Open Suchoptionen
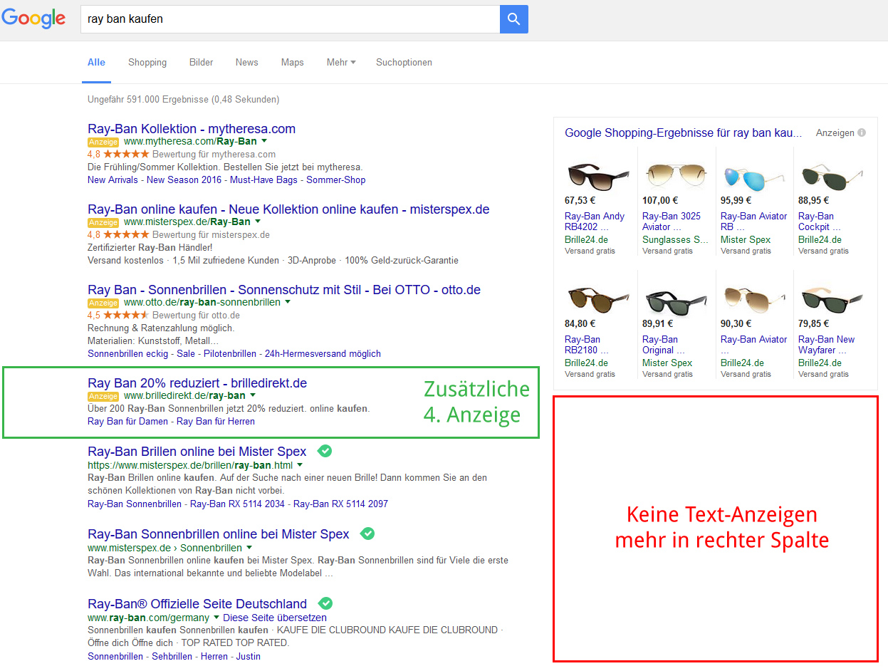This screenshot has width=888, height=671. pos(404,63)
